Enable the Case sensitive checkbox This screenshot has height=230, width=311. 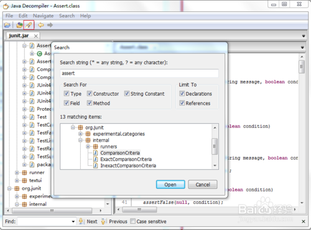click(x=133, y=221)
